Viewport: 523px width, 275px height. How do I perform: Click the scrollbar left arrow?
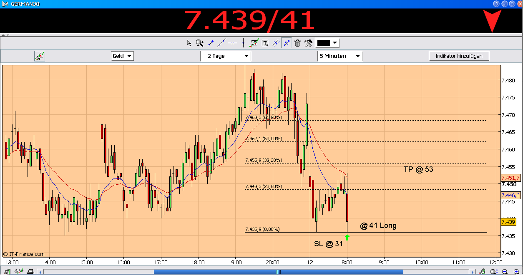point(40,272)
